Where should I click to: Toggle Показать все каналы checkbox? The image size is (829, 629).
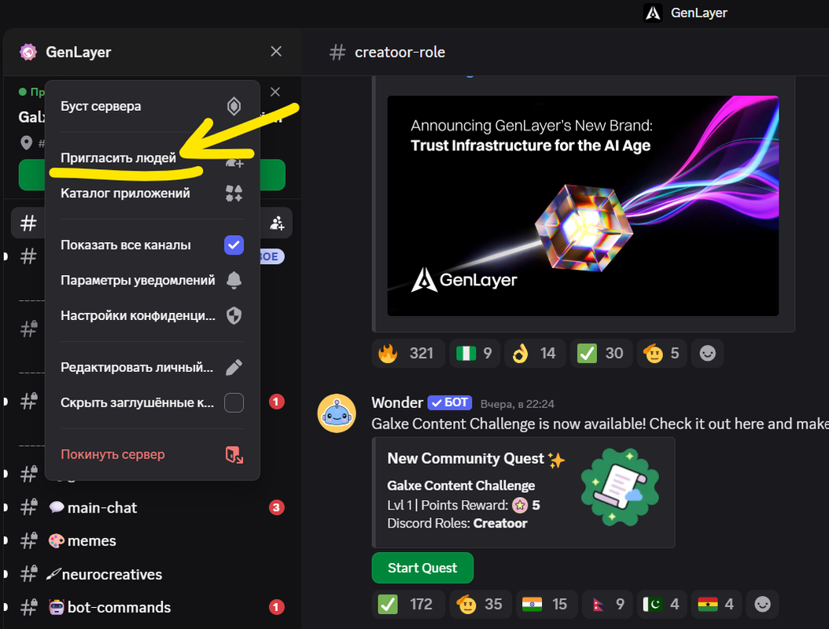coord(234,245)
